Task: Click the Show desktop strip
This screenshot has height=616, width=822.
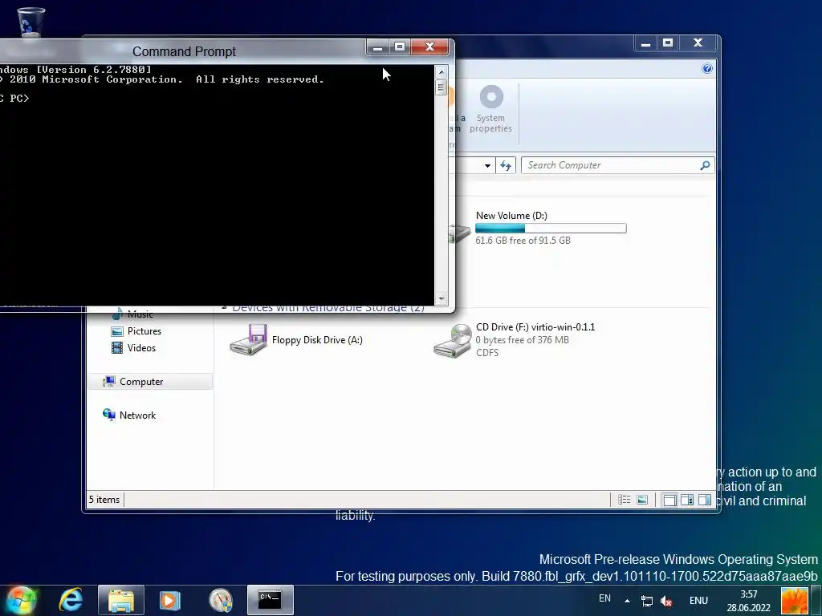Action: (816, 600)
